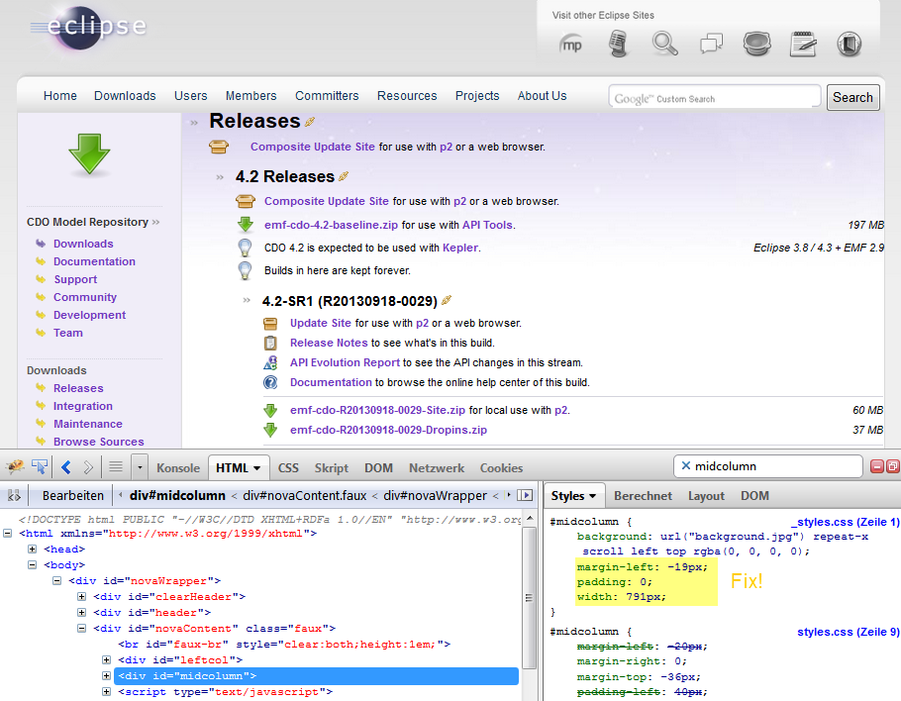Toggle the side panel collapse icon
The height and width of the screenshot is (701, 901).
pyautogui.click(x=525, y=495)
